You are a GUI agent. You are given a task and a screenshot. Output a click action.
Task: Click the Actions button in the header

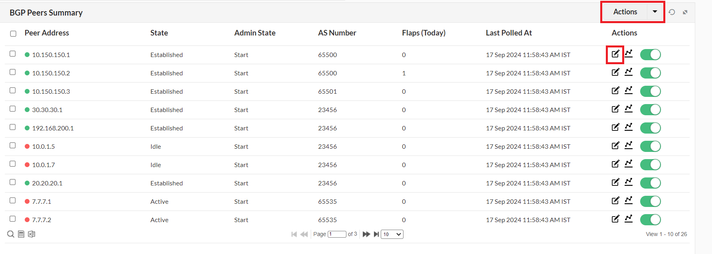[625, 12]
